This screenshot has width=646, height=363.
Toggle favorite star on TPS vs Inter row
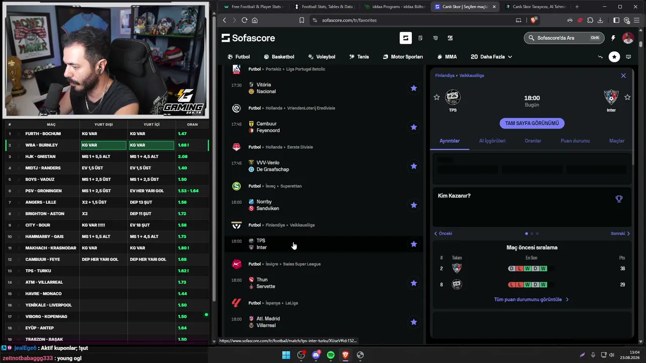pyautogui.click(x=414, y=244)
